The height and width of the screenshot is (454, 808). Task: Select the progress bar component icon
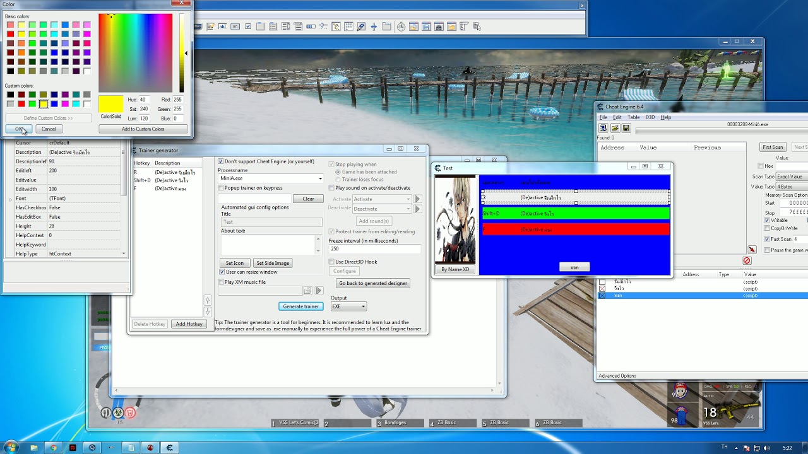[311, 26]
